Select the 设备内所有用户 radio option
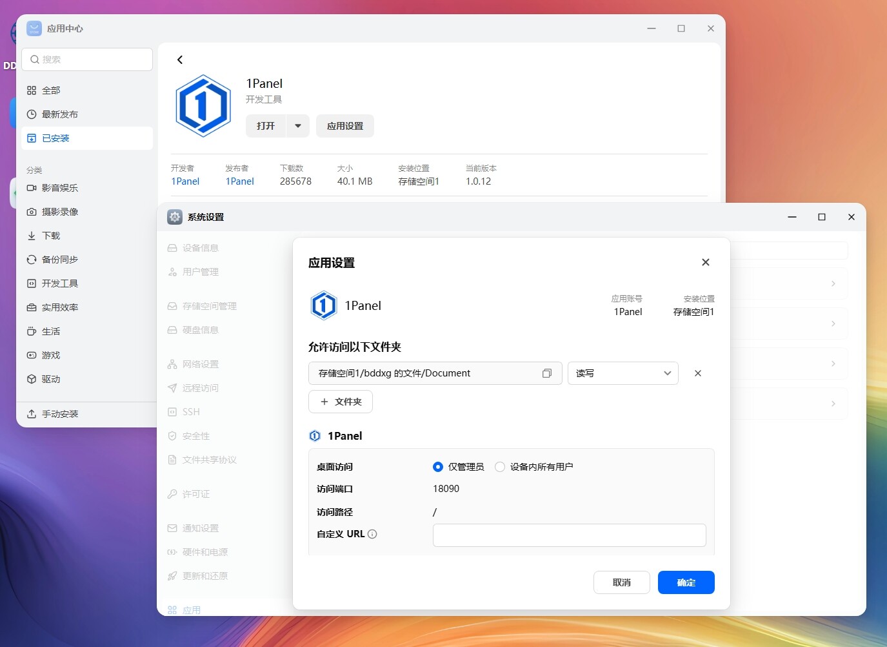This screenshot has width=887, height=647. coord(500,467)
